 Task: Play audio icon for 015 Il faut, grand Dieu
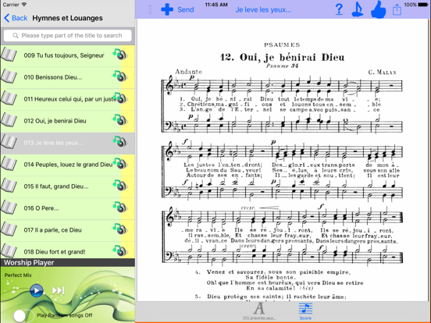pos(120,186)
